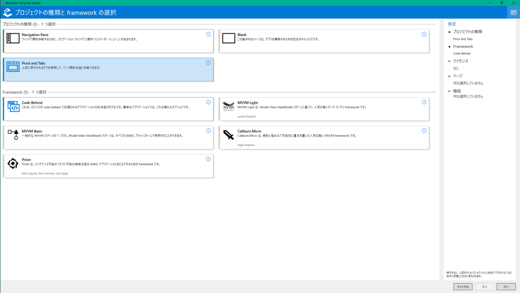Screen dimensions: 520x293
Task: Click the 'プロジェクトの種類 (3)' section heading
Action: [x=29, y=24]
